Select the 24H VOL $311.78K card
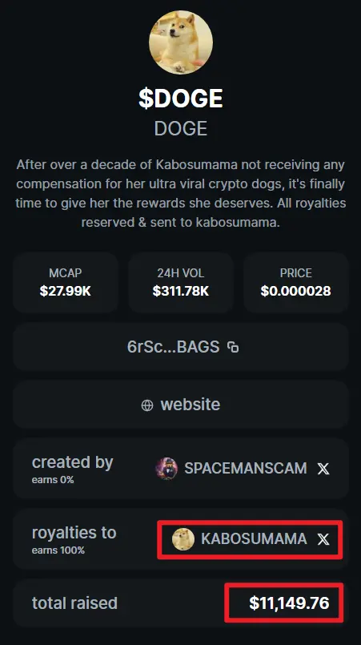The height and width of the screenshot is (645, 361). click(x=181, y=283)
